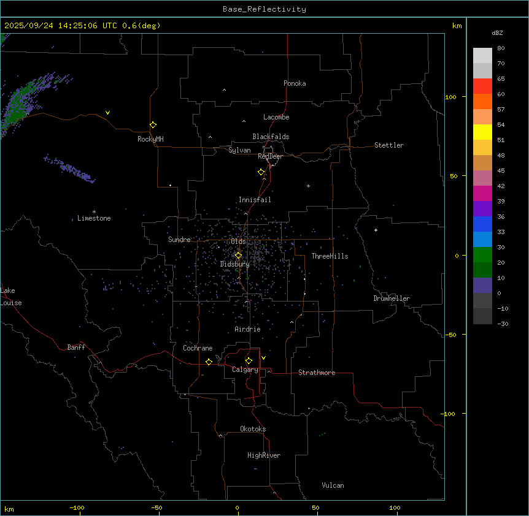Select the Strathmore label on the map
529x516 pixels.
(x=317, y=373)
